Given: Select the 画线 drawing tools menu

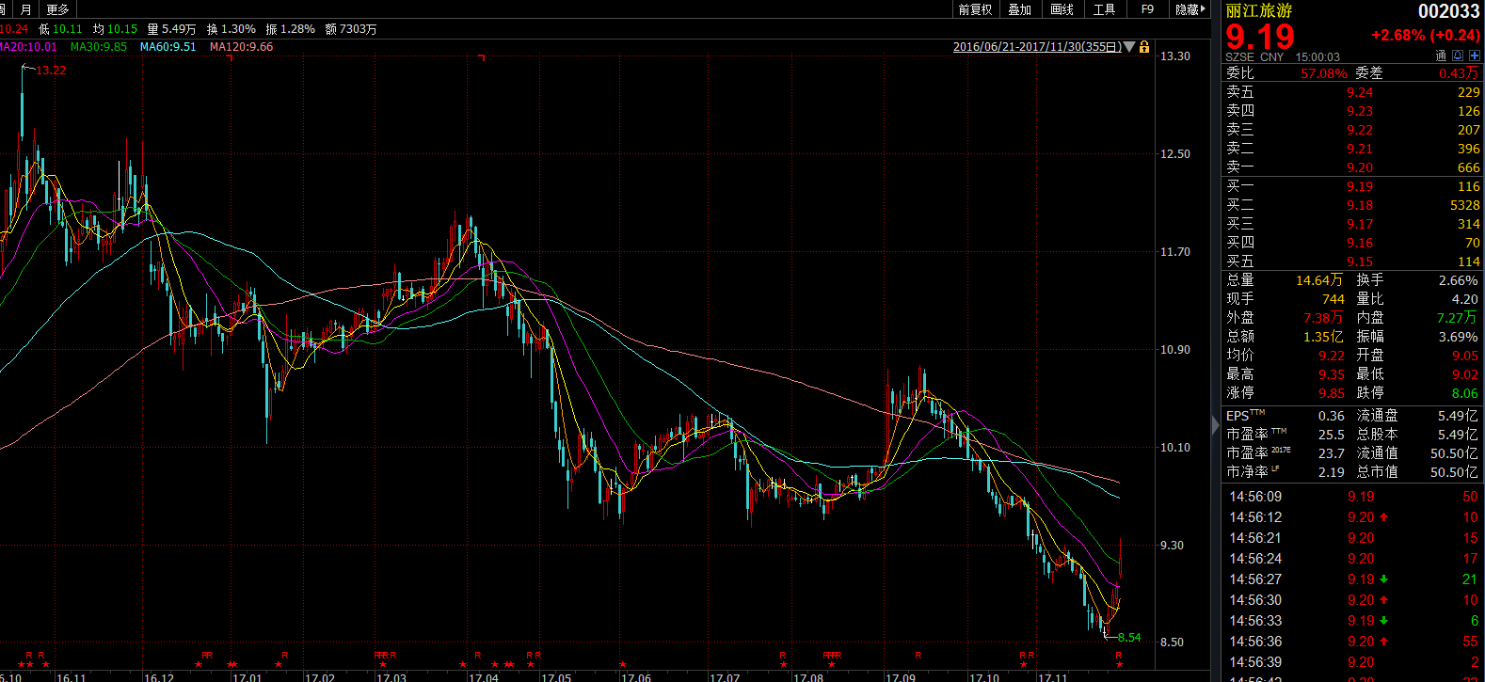Looking at the screenshot, I should (1062, 9).
